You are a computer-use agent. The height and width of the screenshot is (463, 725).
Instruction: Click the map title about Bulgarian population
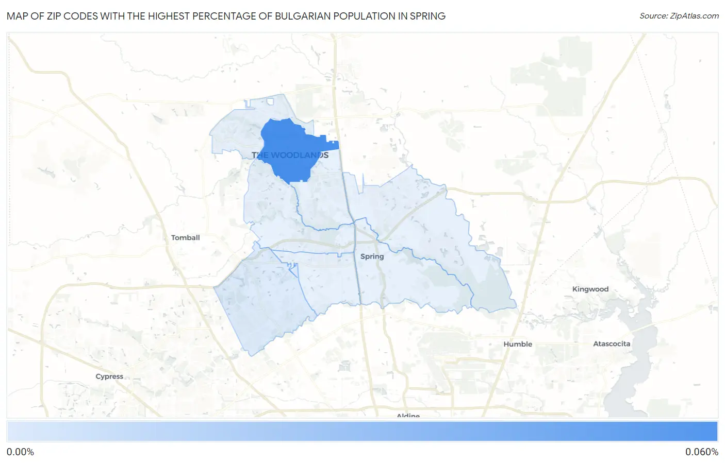coord(226,16)
